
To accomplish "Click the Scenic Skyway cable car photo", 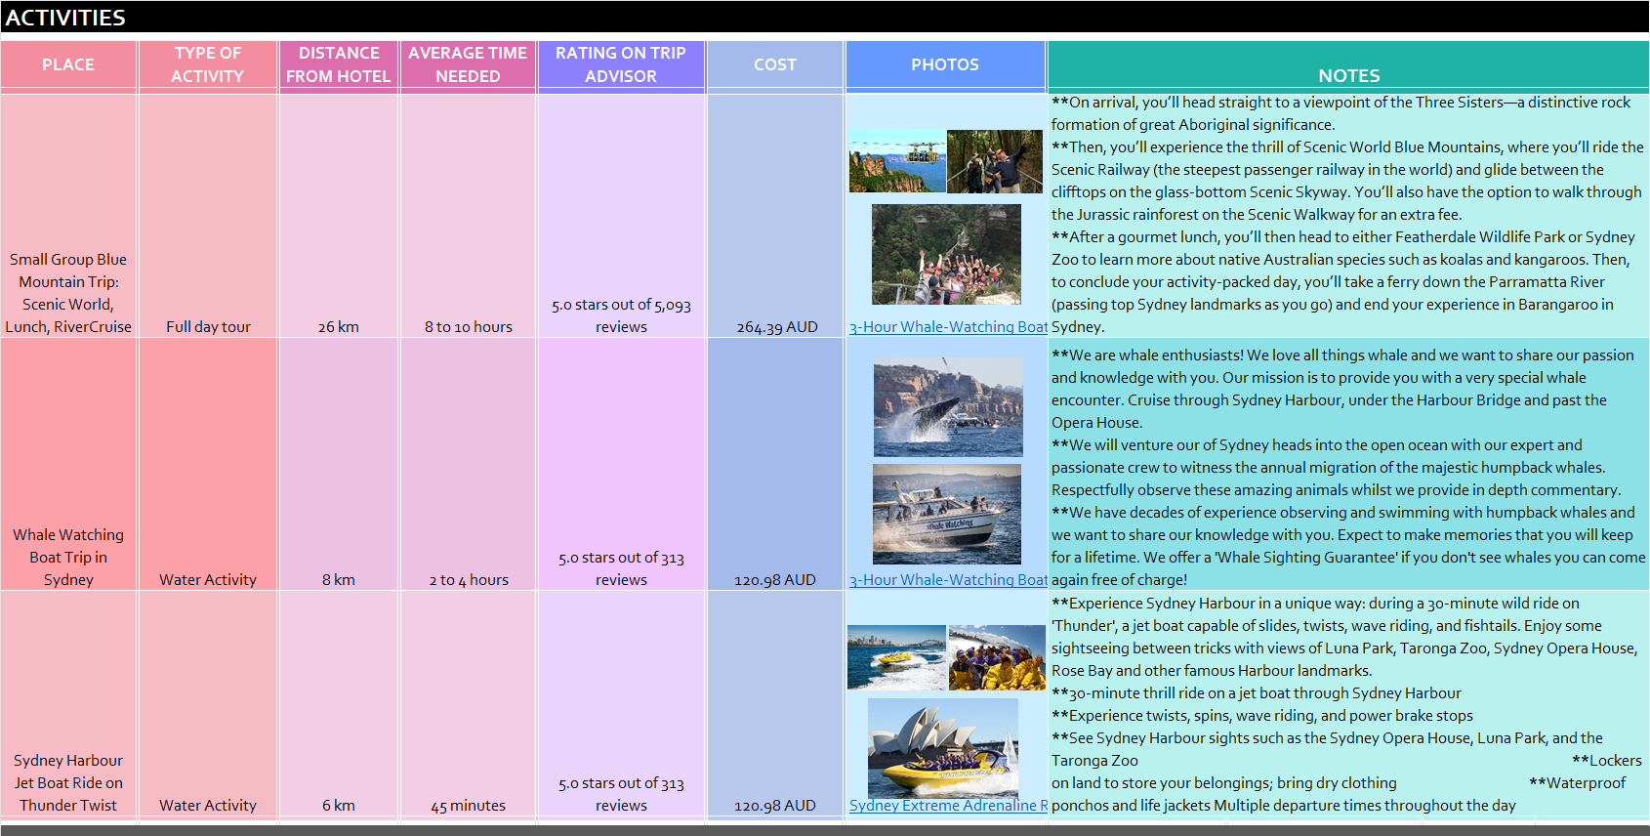I will coord(897,161).
